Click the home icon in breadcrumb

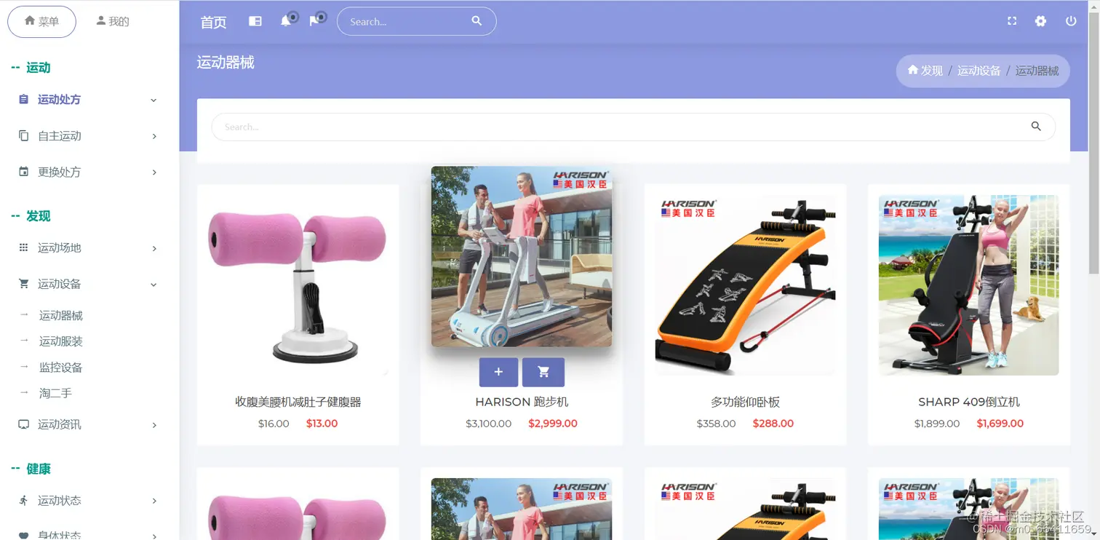(x=913, y=70)
